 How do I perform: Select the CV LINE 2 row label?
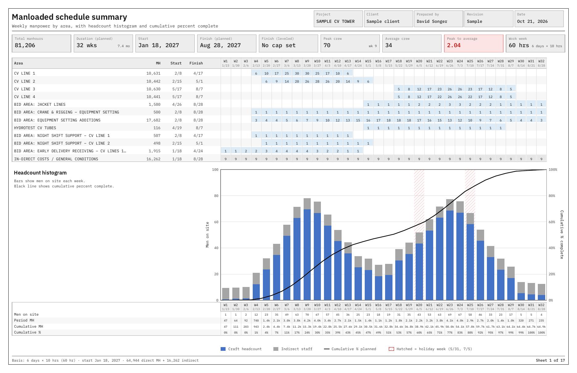[x=25, y=81]
